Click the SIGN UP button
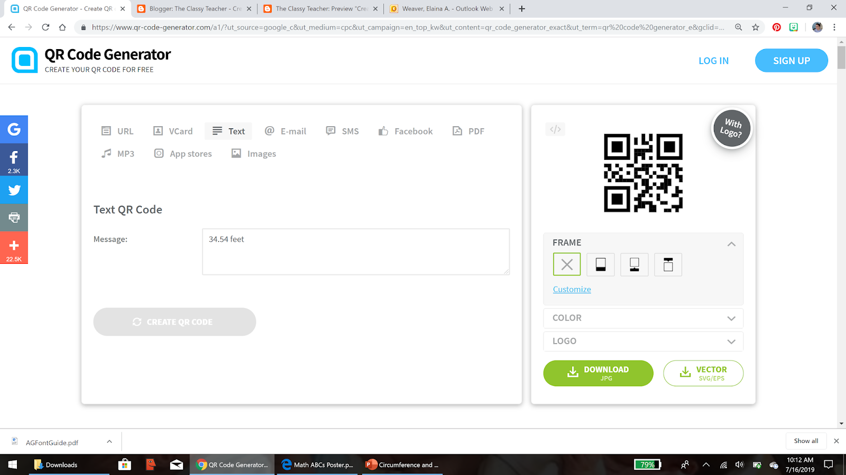Image resolution: width=846 pixels, height=475 pixels. tap(792, 61)
